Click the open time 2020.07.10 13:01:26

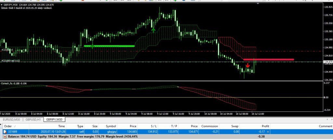52,132
